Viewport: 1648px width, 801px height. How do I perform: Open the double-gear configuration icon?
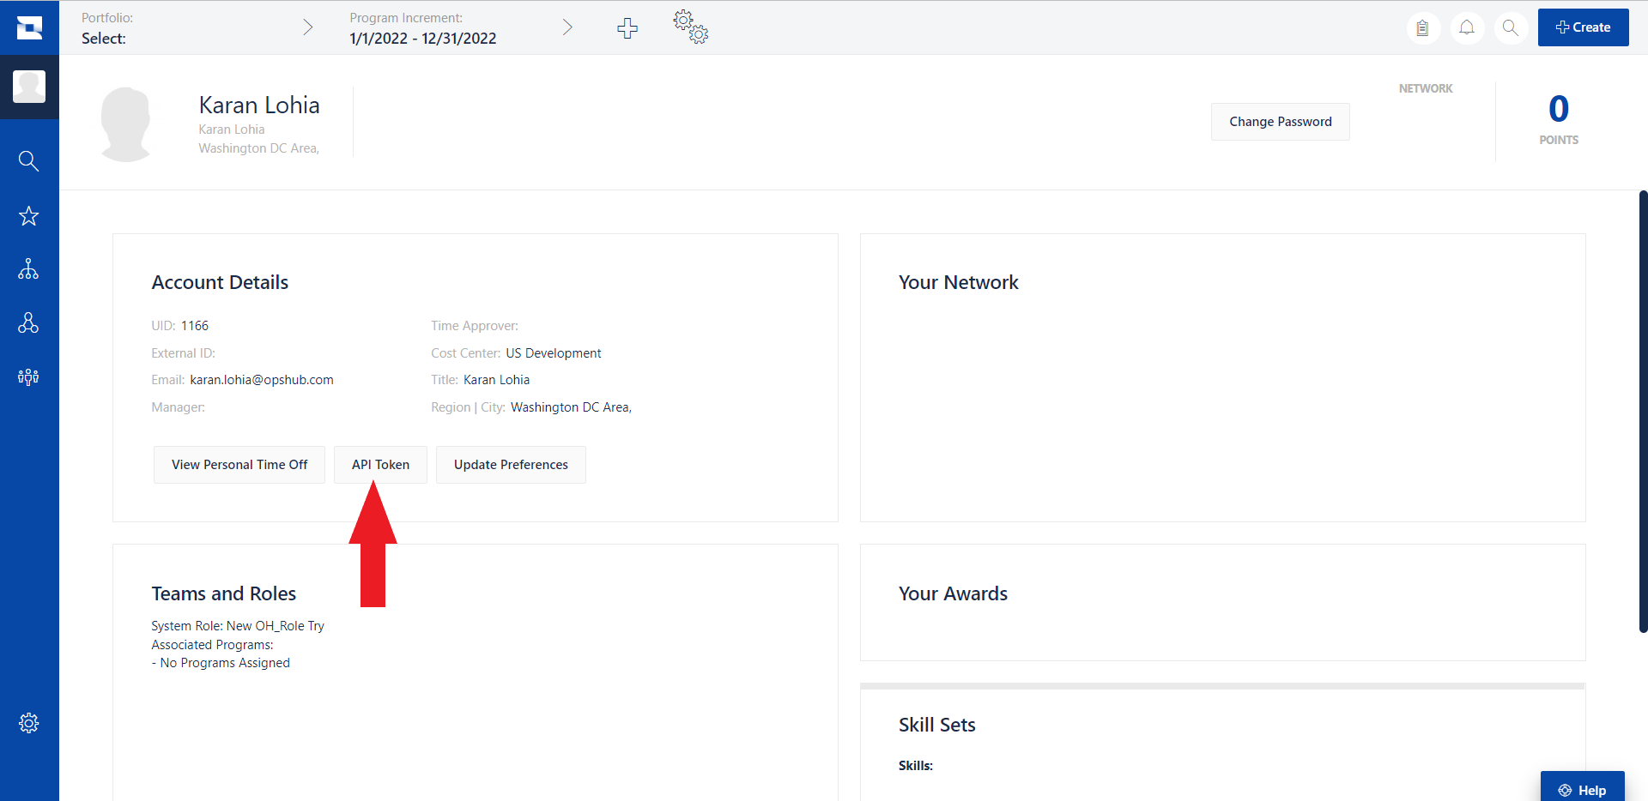pyautogui.click(x=691, y=27)
